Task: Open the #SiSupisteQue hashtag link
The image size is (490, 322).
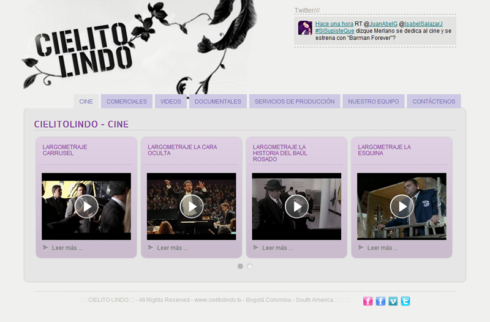Action: tap(335, 31)
